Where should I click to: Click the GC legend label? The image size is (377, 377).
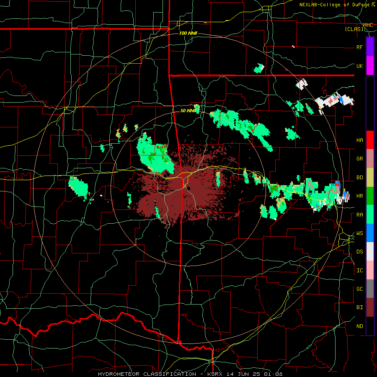[x=359, y=289]
